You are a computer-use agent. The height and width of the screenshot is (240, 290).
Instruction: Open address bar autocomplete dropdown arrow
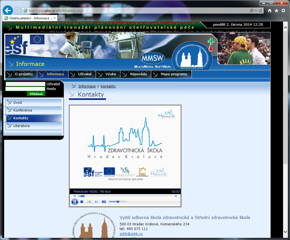256,11
